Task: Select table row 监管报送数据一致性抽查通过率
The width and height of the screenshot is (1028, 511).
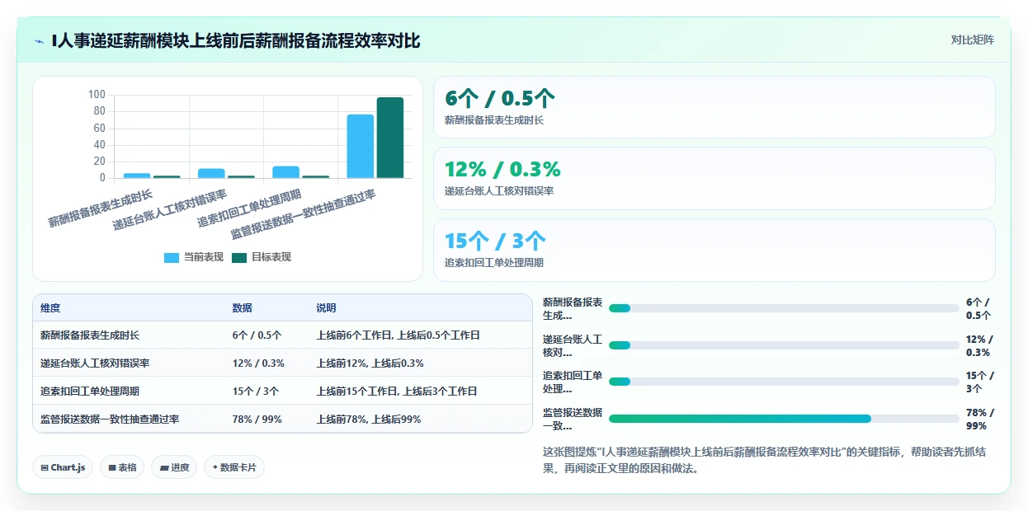Action: coord(282,419)
